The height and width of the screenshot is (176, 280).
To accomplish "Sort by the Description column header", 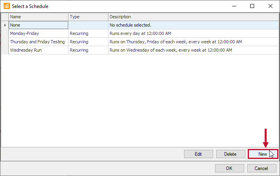I will (x=194, y=17).
